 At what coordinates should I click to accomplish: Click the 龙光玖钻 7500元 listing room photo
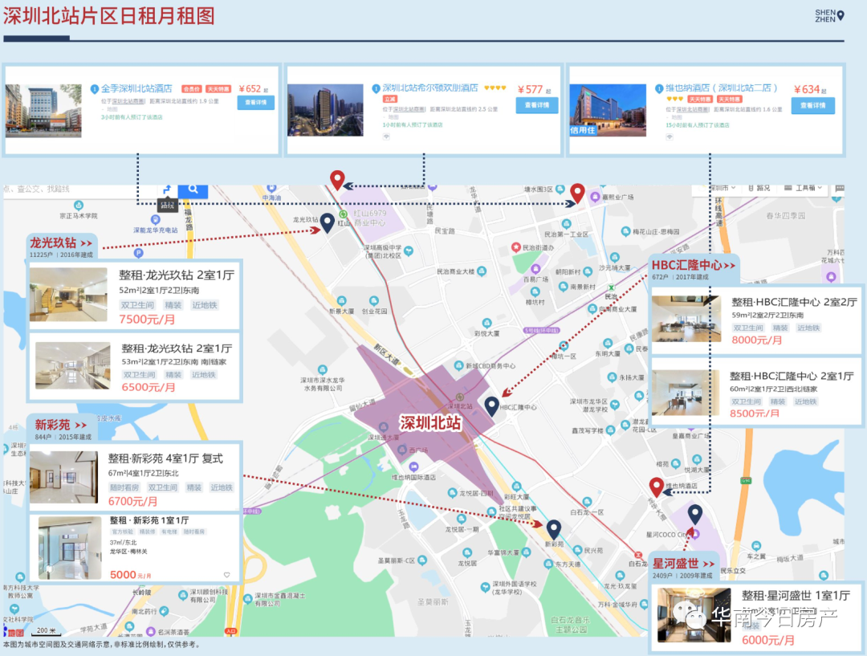click(x=68, y=295)
